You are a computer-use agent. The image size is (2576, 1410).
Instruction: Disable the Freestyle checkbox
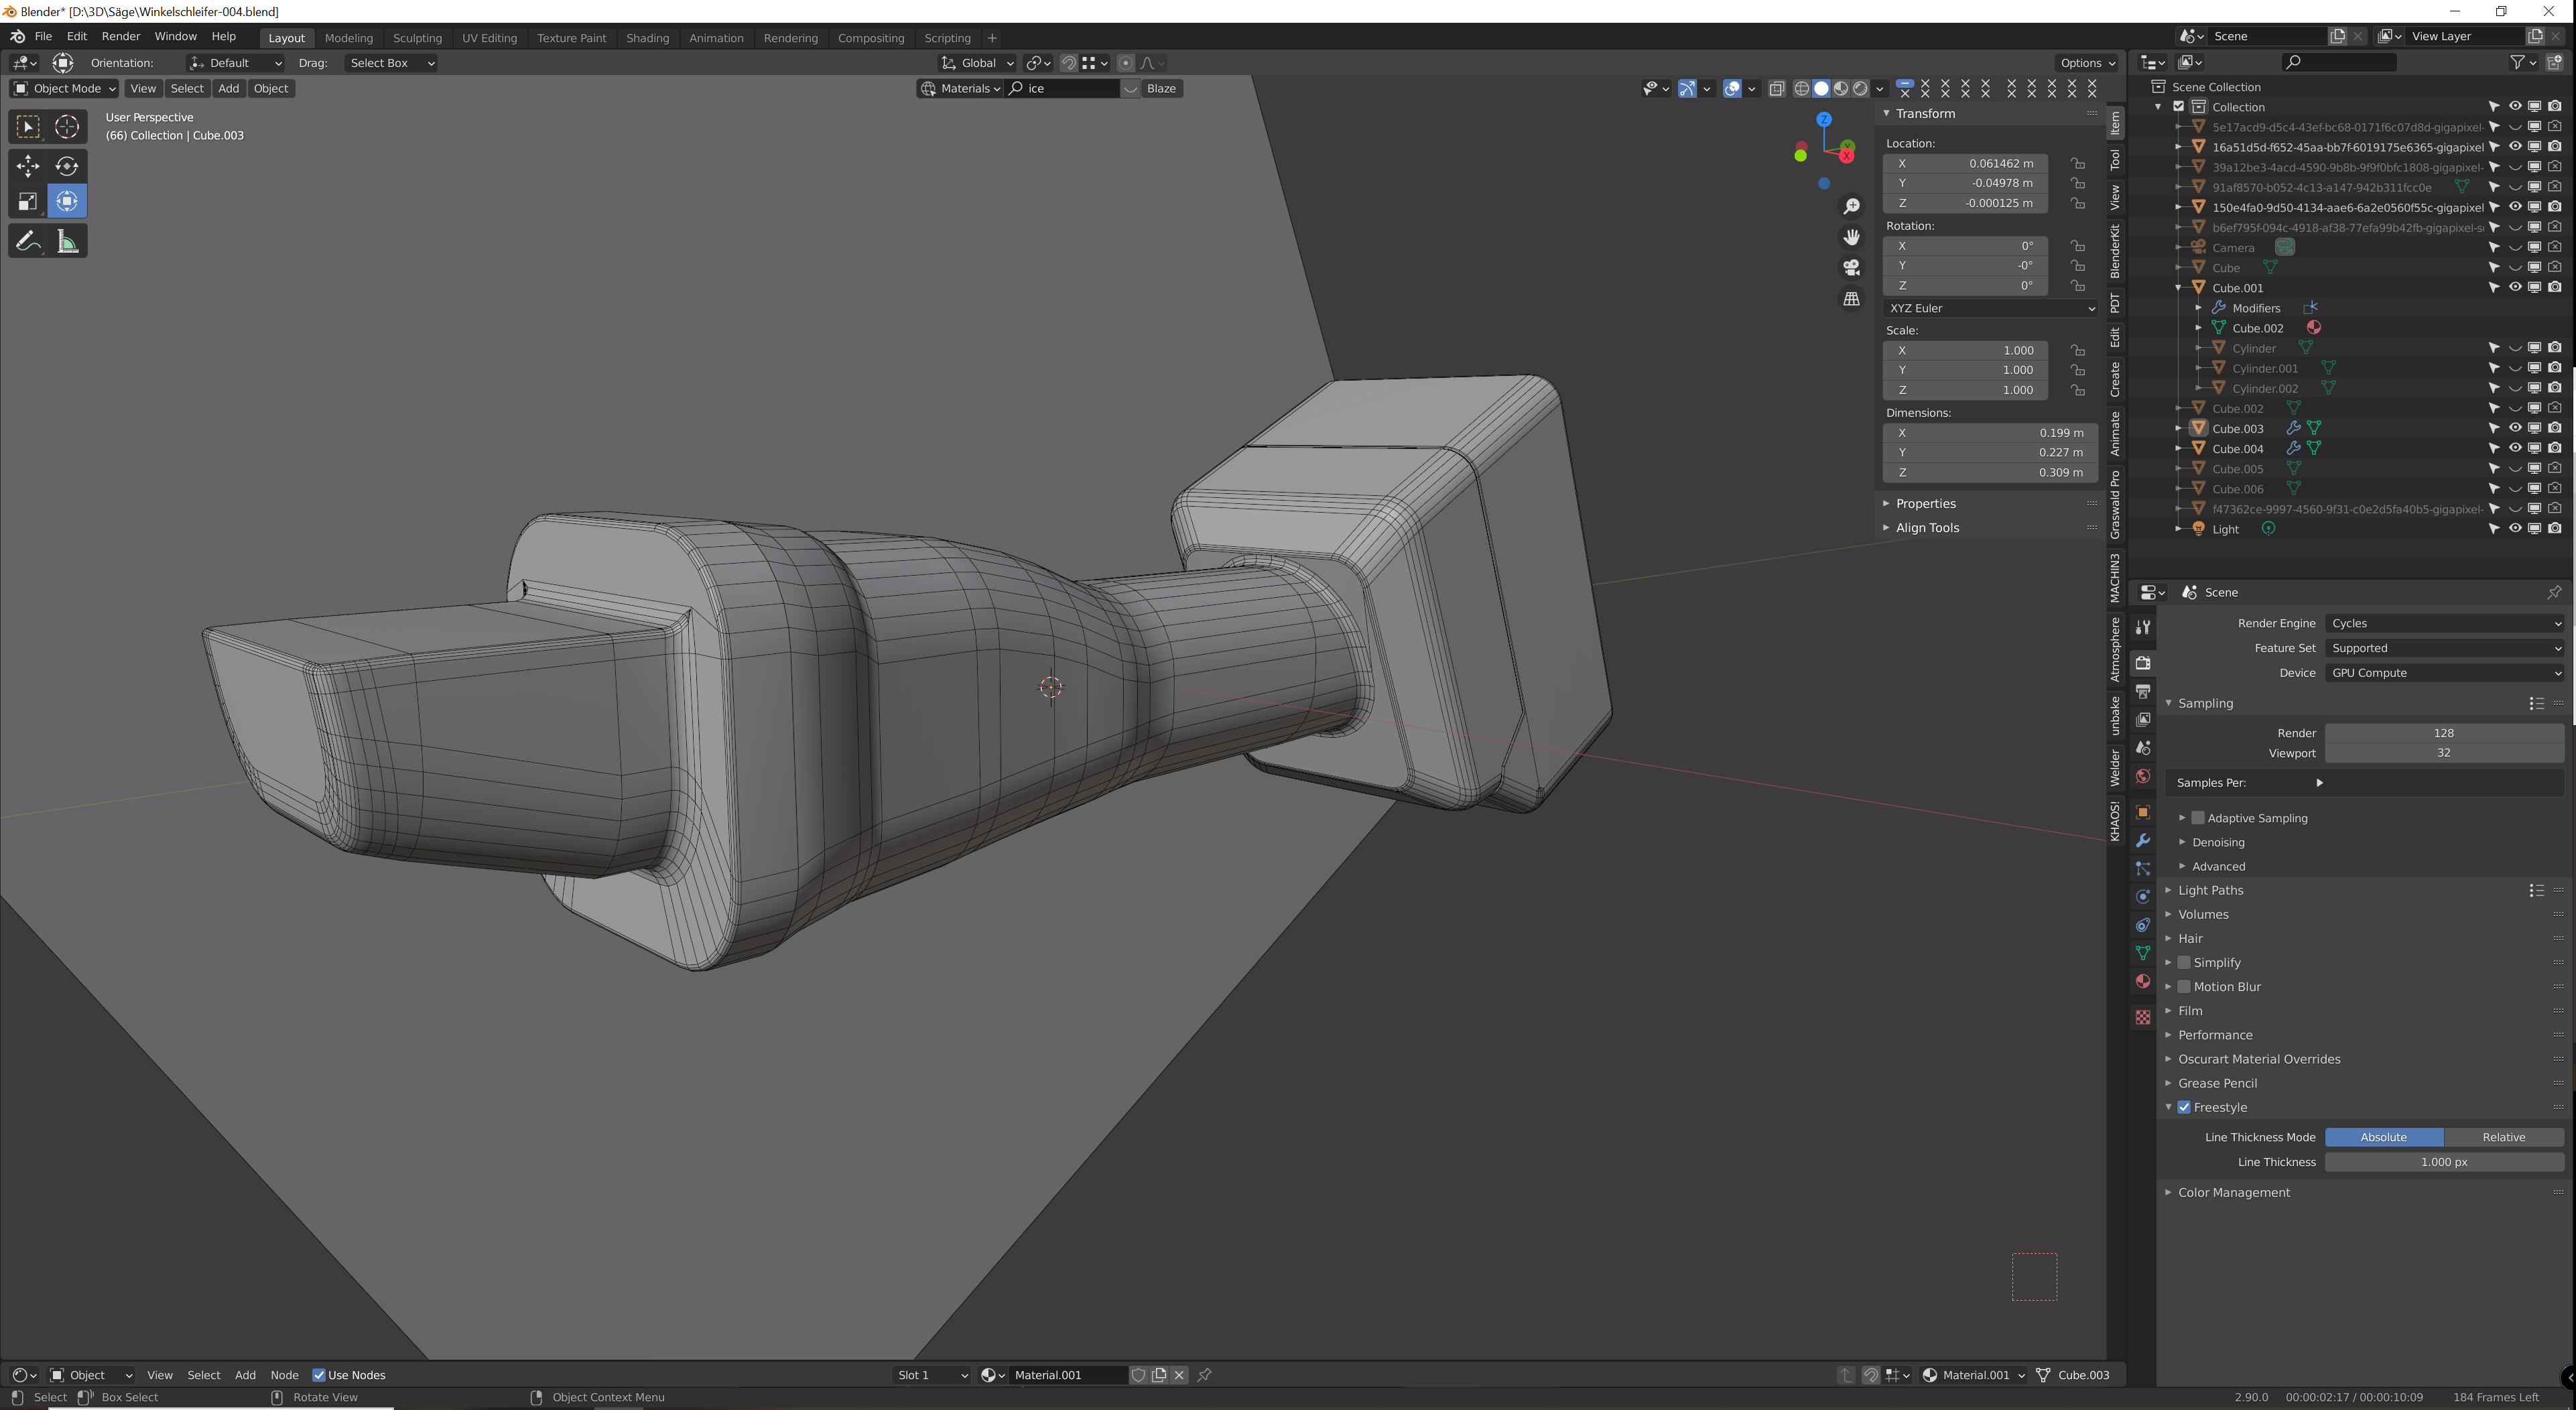pos(2184,1107)
